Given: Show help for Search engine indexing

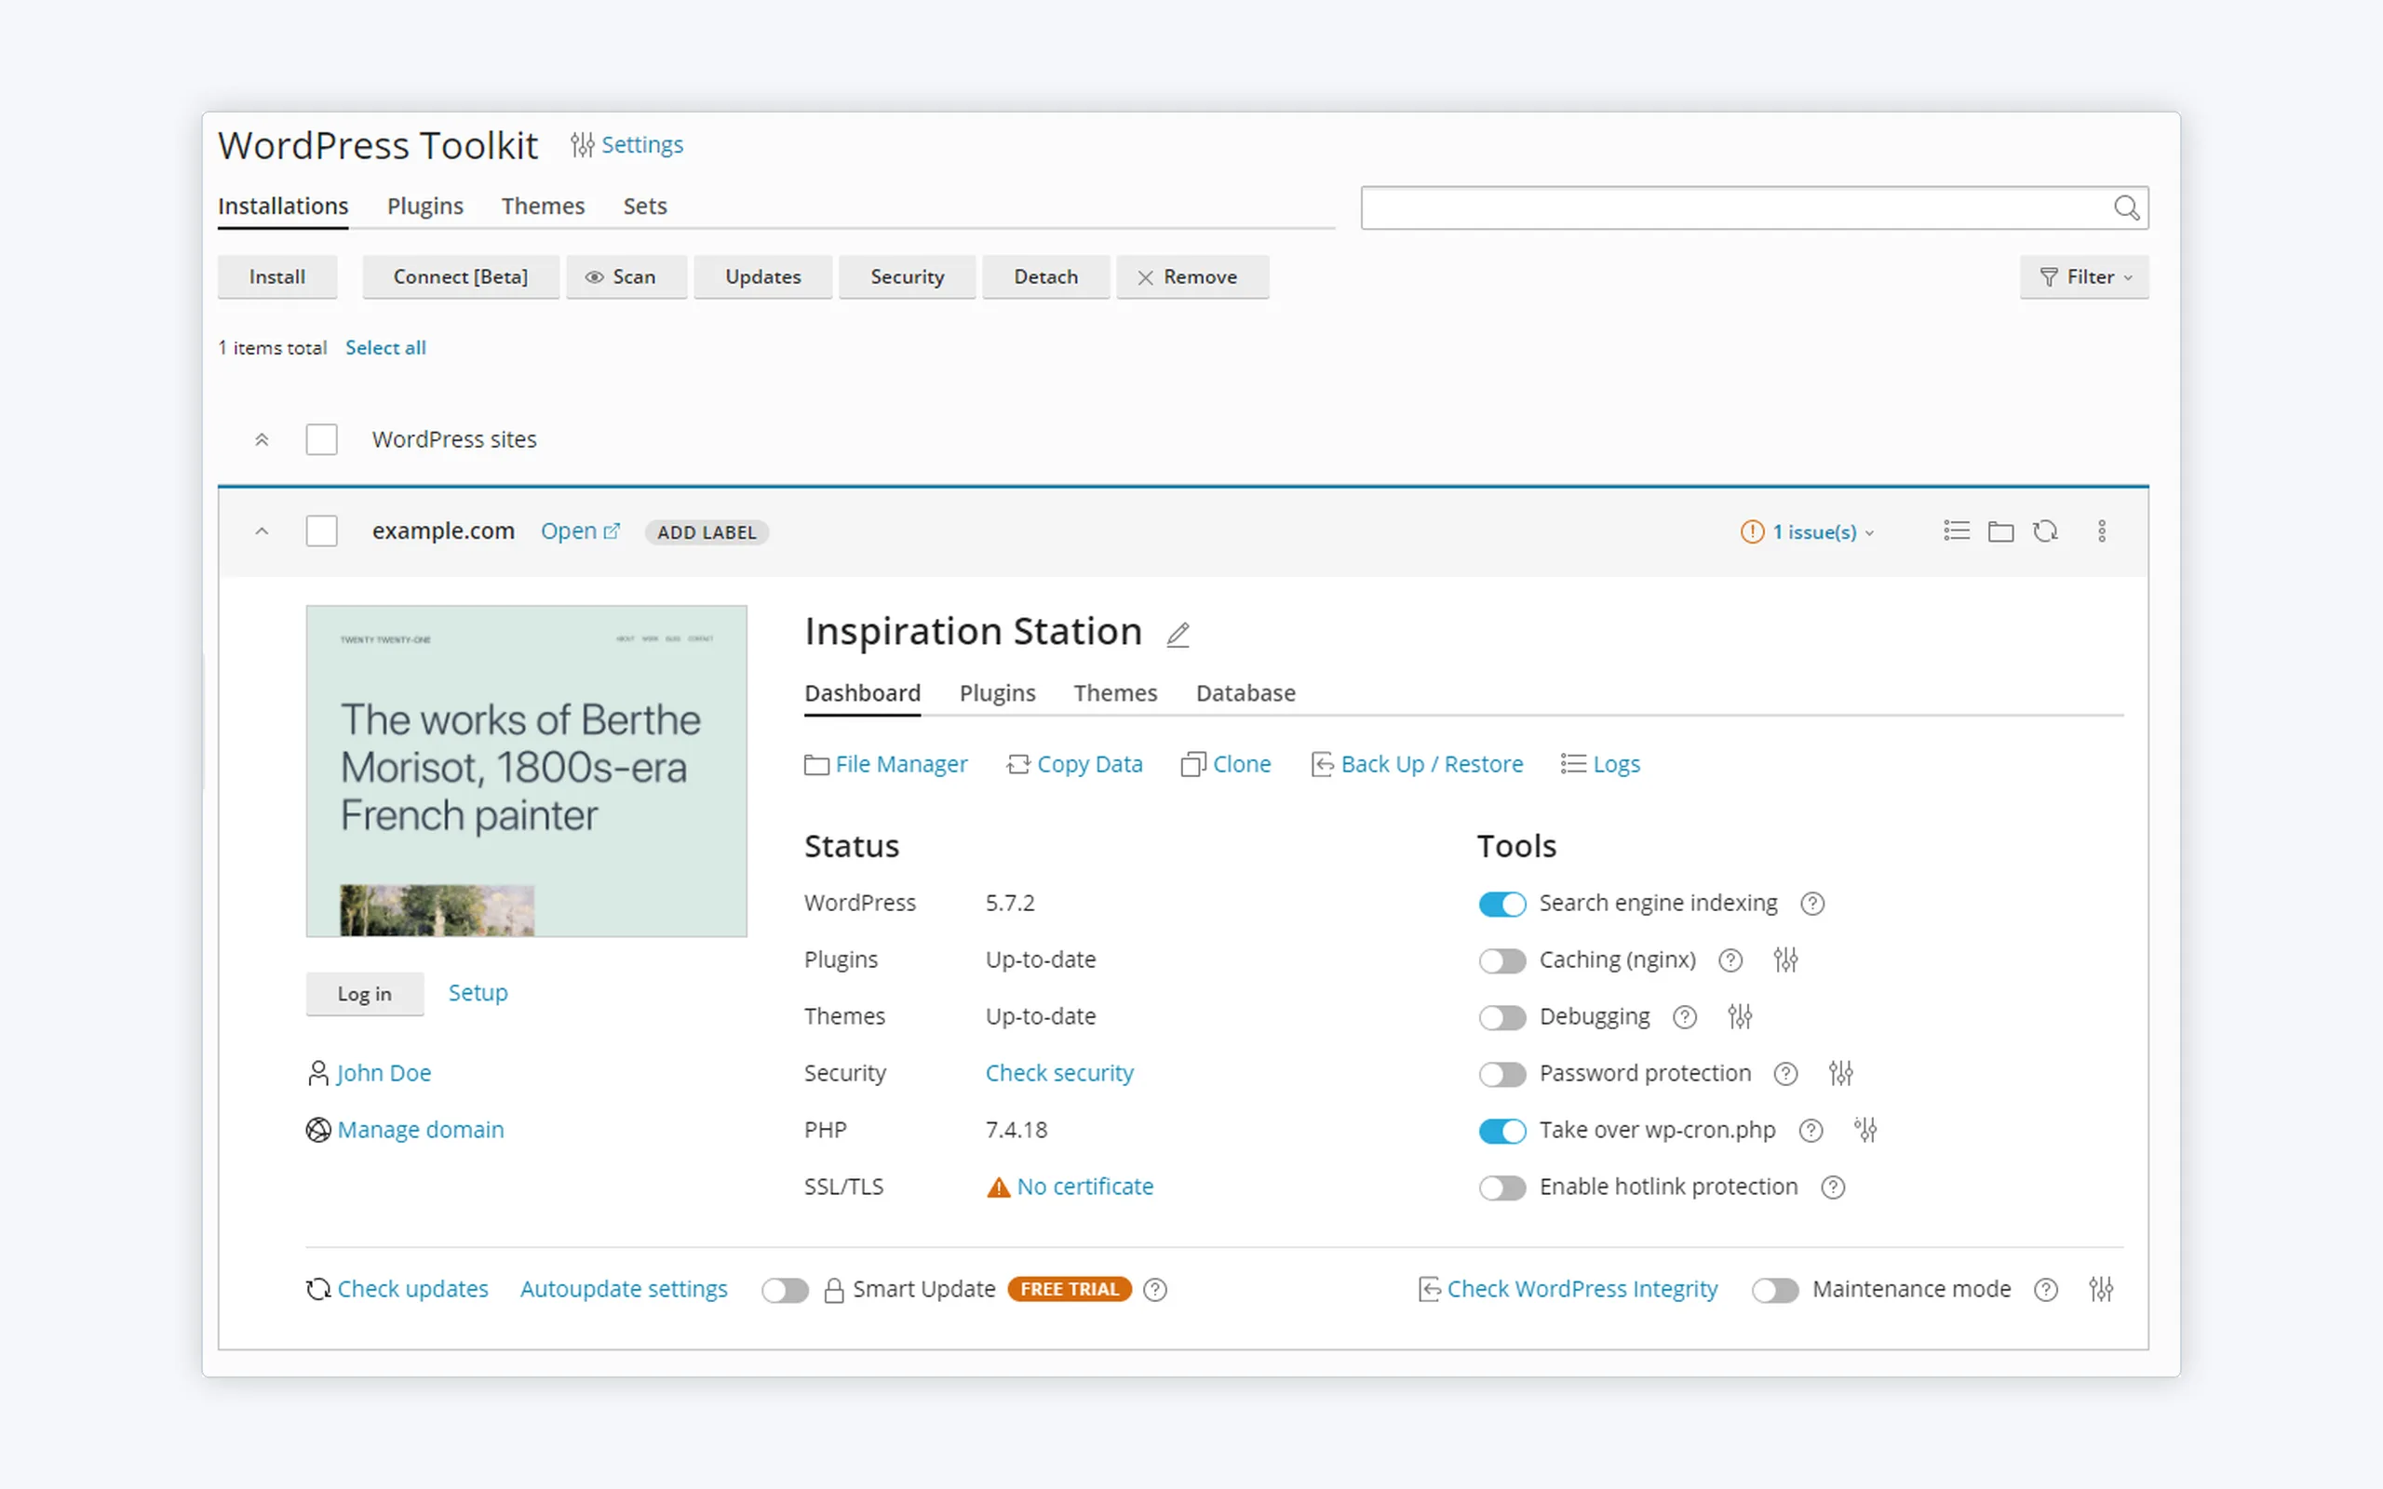Looking at the screenshot, I should pyautogui.click(x=1813, y=904).
